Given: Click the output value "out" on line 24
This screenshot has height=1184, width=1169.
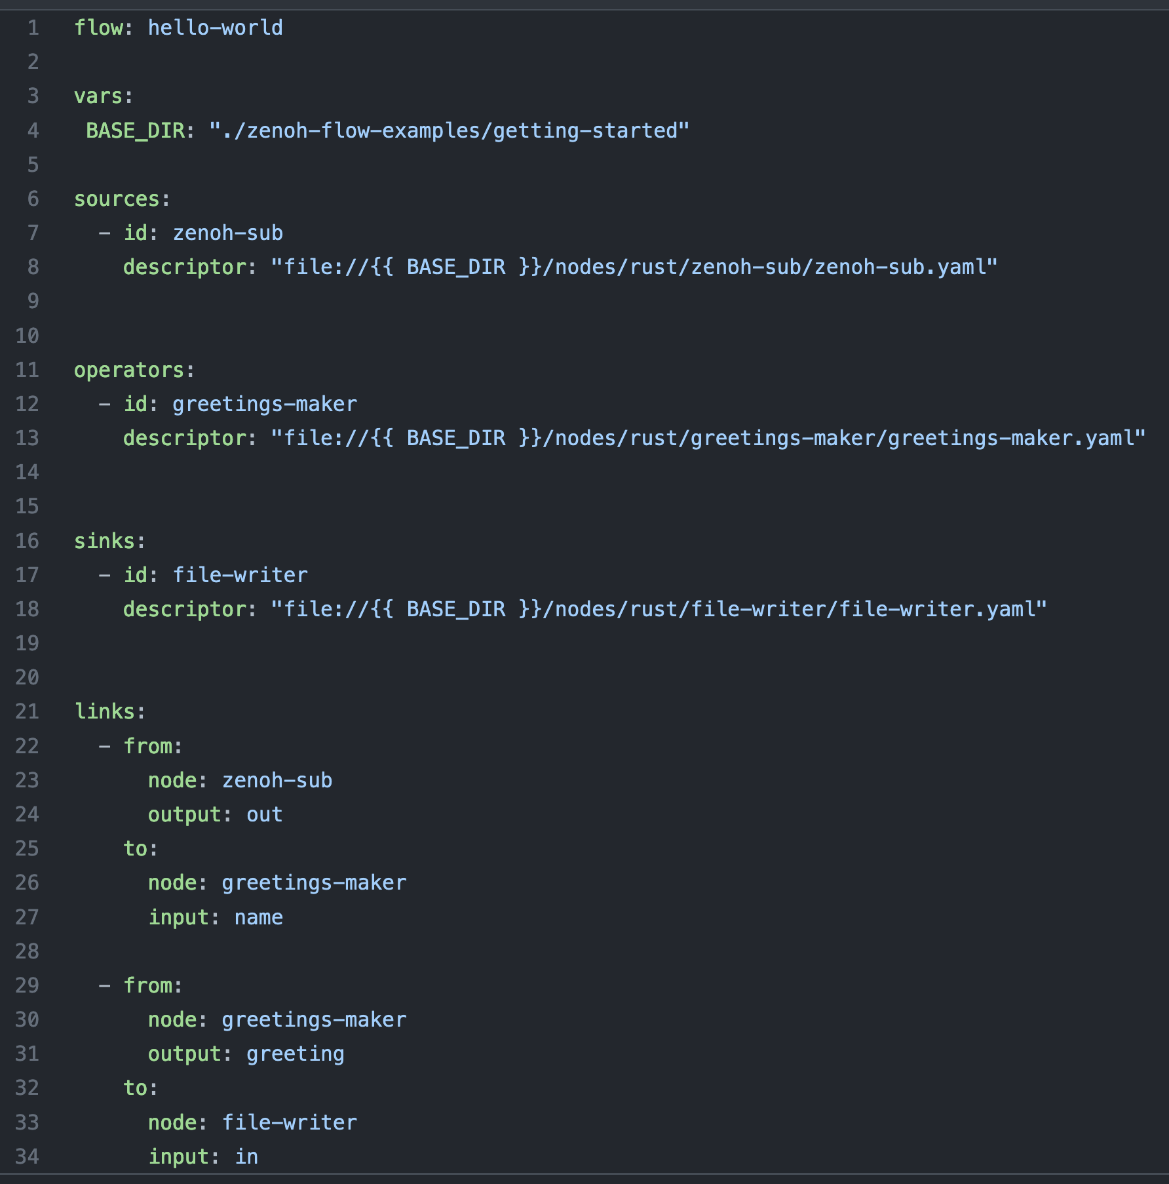Looking at the screenshot, I should [x=265, y=814].
